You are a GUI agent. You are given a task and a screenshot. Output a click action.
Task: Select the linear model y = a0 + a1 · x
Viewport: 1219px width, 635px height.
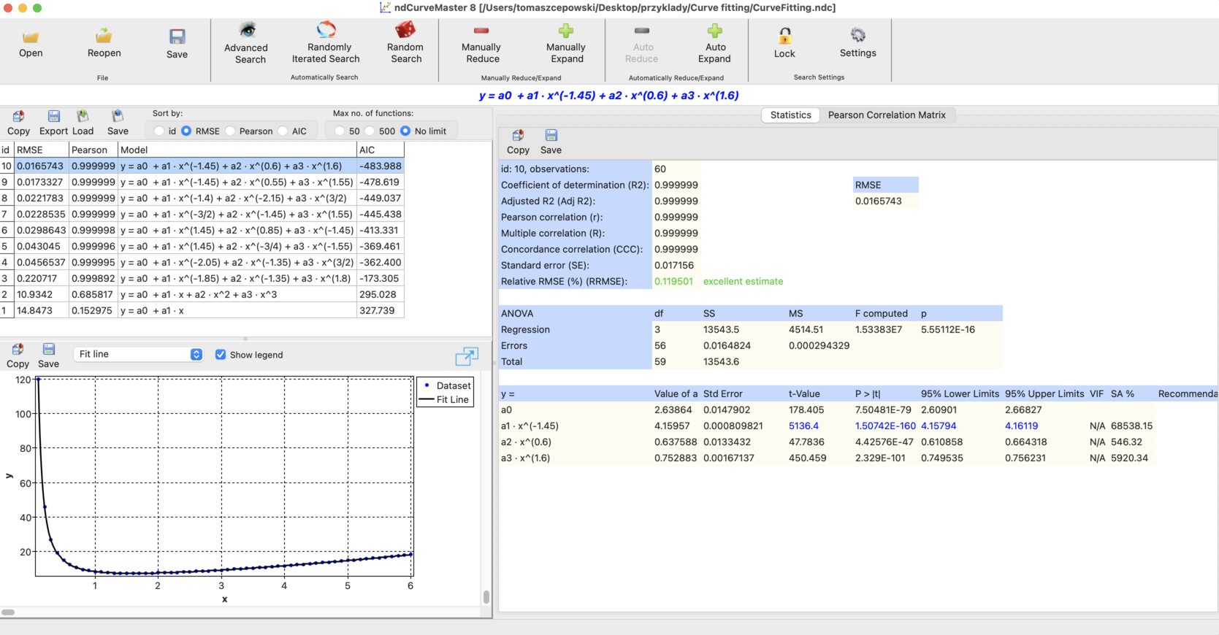[x=202, y=311]
